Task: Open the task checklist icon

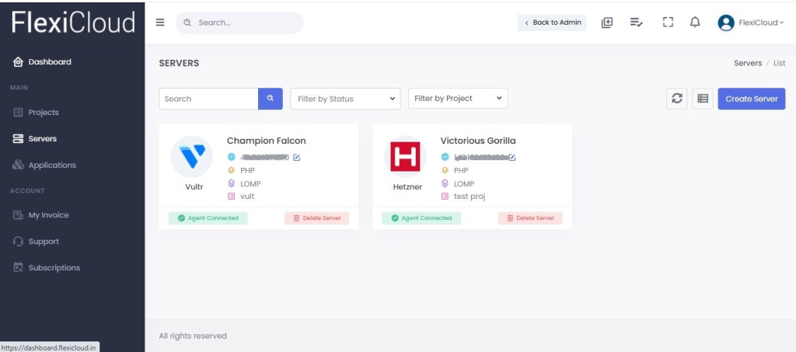Action: 636,23
